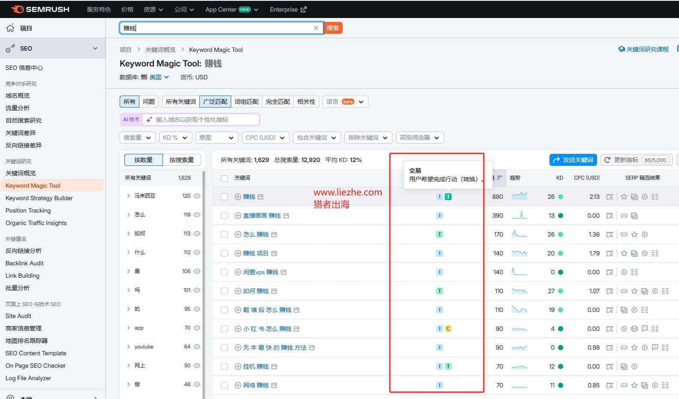
Task: Click the star SERP feature in 怎么 赚钱 row
Action: (634, 234)
